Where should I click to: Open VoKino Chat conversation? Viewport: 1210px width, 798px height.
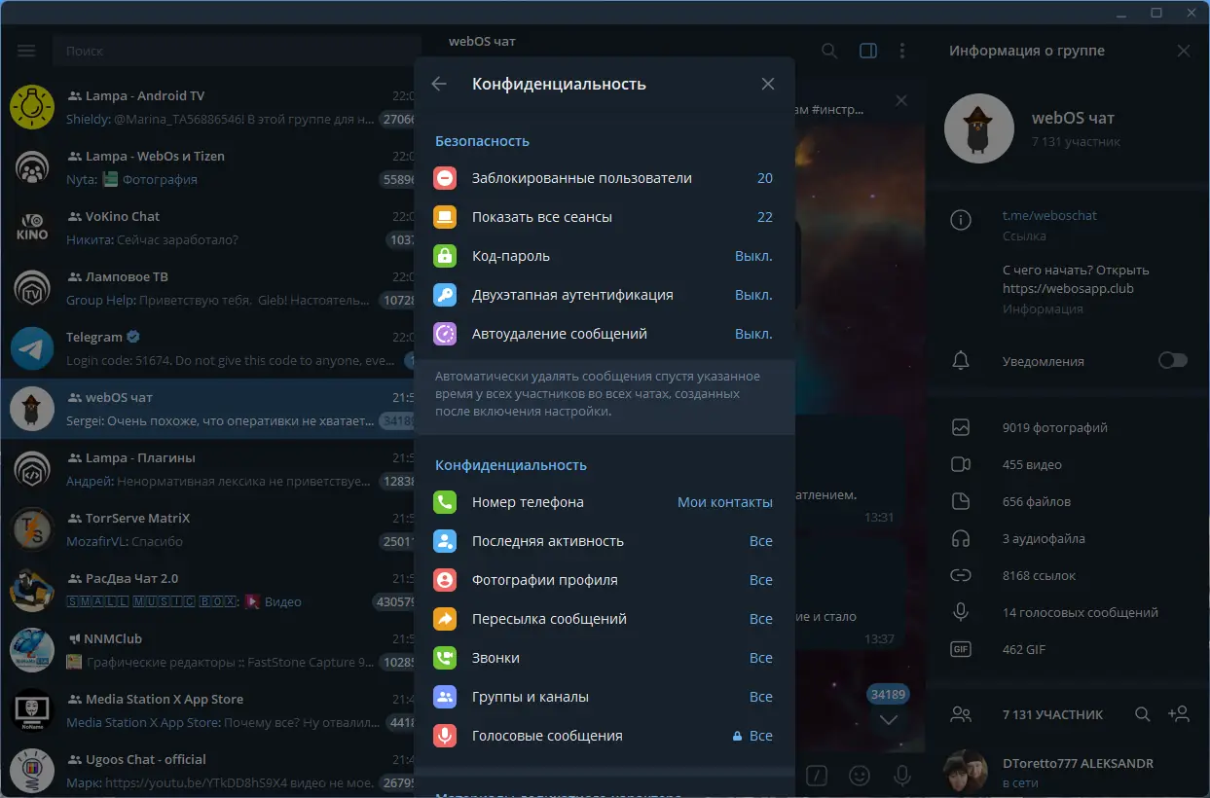tap(208, 228)
